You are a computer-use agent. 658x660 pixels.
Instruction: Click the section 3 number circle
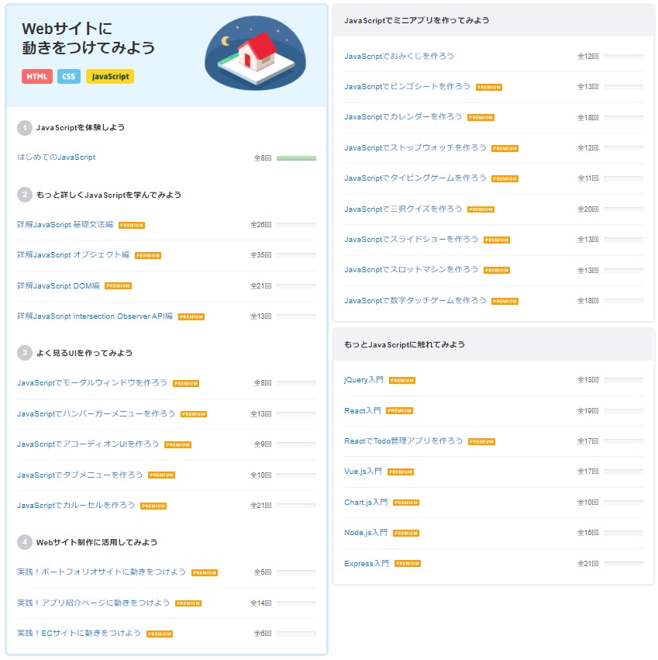pos(25,353)
